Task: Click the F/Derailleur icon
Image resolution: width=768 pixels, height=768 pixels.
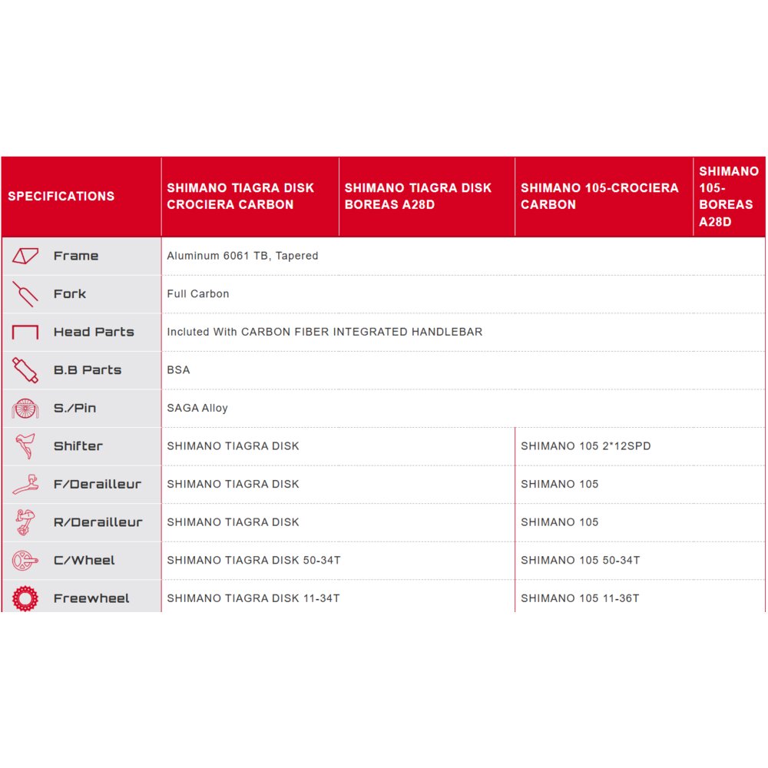Action: [25, 485]
